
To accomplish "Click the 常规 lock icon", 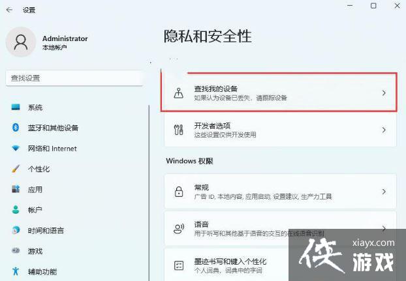I will [178, 192].
